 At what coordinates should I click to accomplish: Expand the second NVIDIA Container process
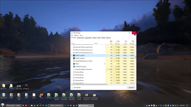(x=72, y=58)
